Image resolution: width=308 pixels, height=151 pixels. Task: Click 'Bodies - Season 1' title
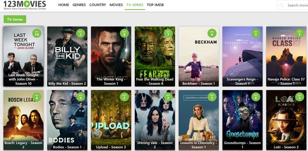coord(67,147)
